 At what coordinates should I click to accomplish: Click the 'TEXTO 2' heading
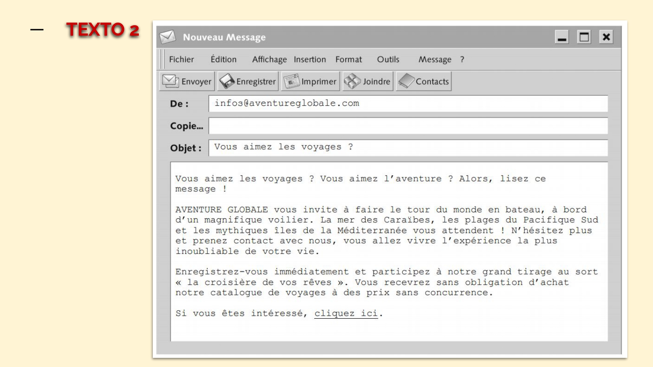pyautogui.click(x=103, y=30)
